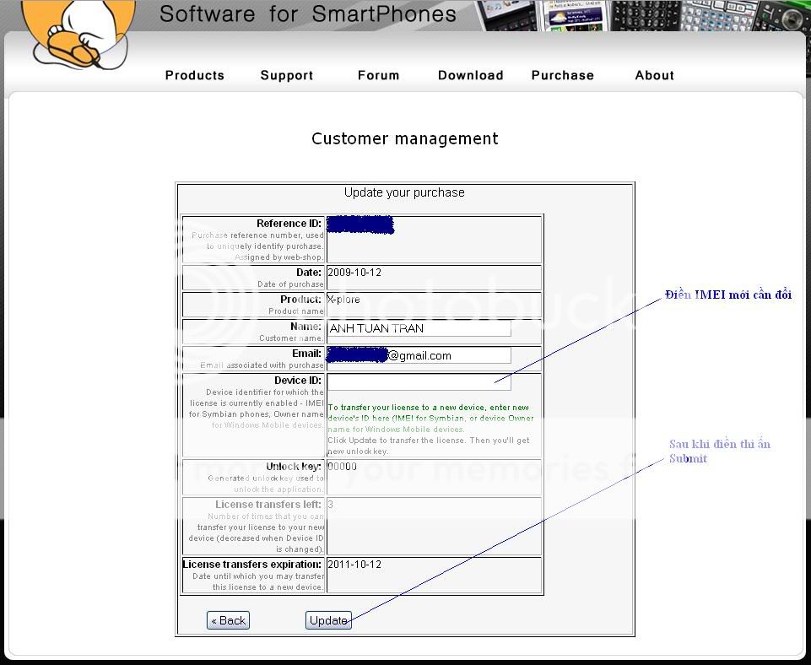Click the redacted Reference ID value

click(360, 224)
